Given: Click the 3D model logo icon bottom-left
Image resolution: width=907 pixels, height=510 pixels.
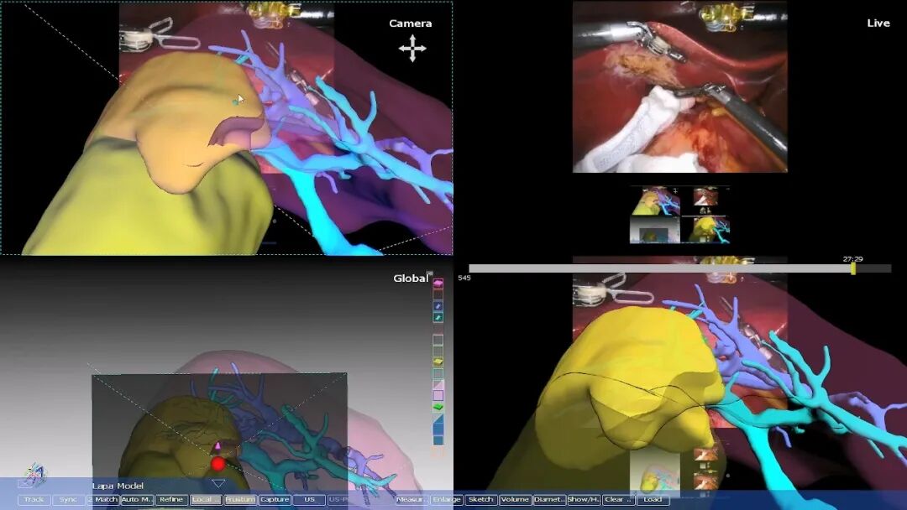Looking at the screenshot, I should (34, 475).
